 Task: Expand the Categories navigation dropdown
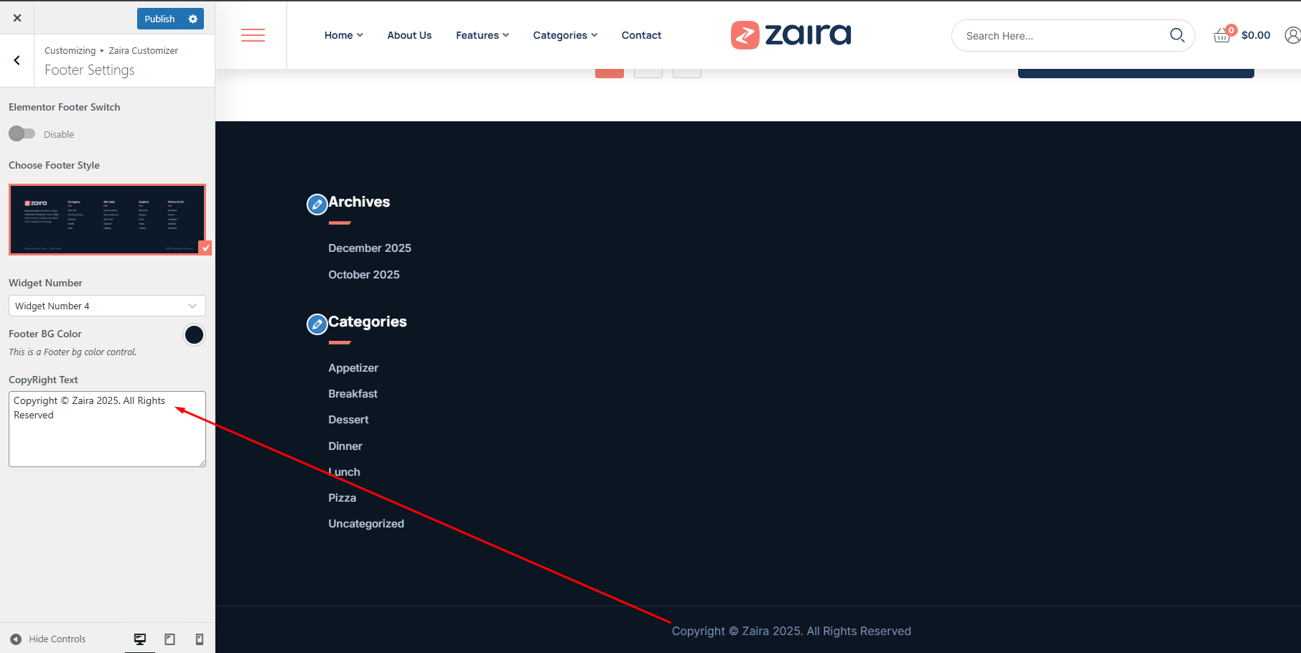564,35
